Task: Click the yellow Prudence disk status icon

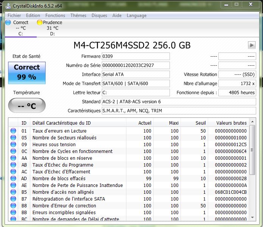Action: coord(40,22)
